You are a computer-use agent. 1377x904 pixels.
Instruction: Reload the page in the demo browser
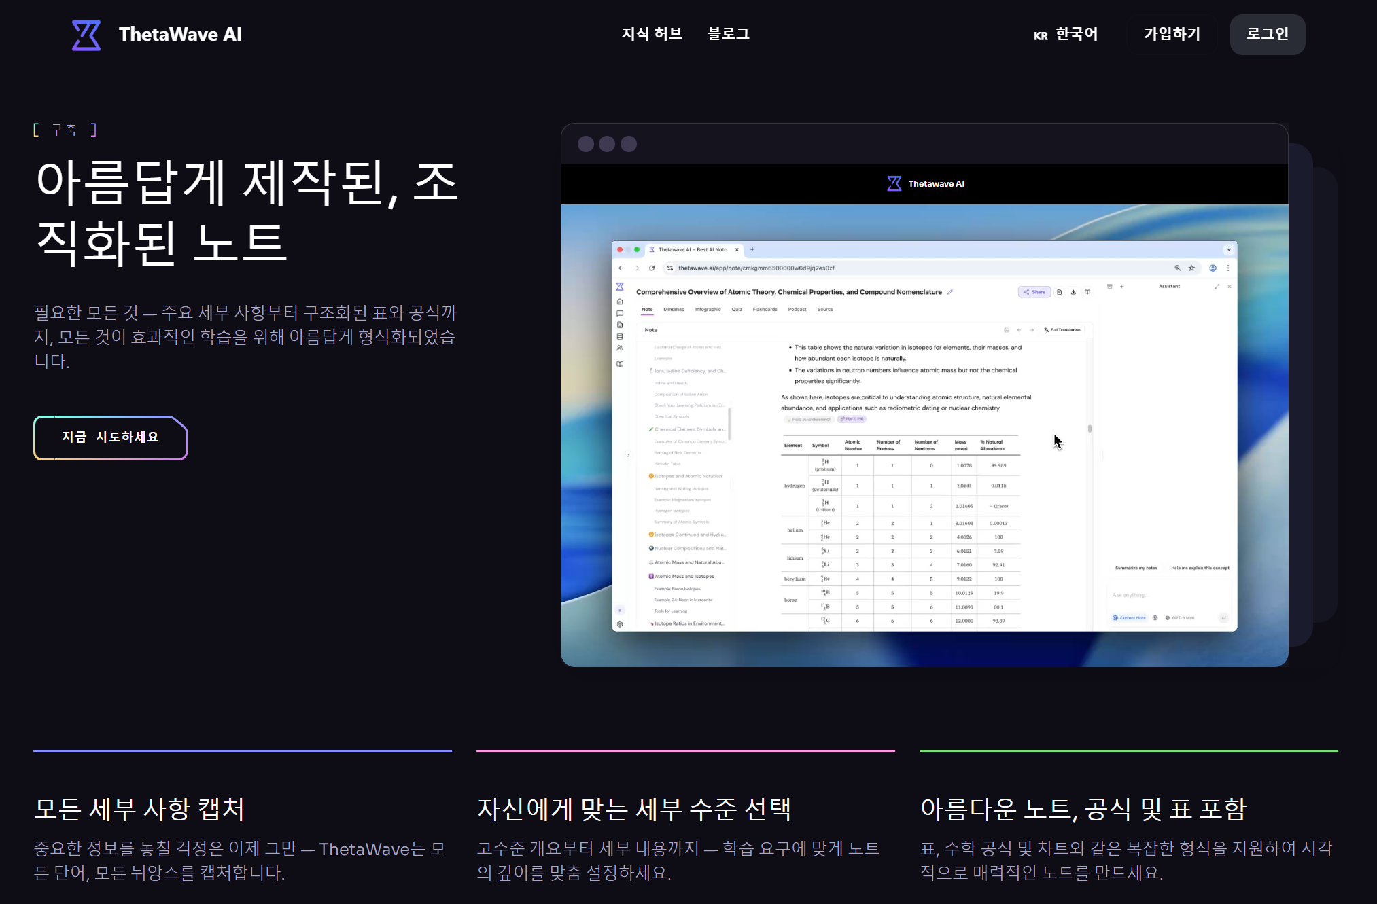point(652,268)
